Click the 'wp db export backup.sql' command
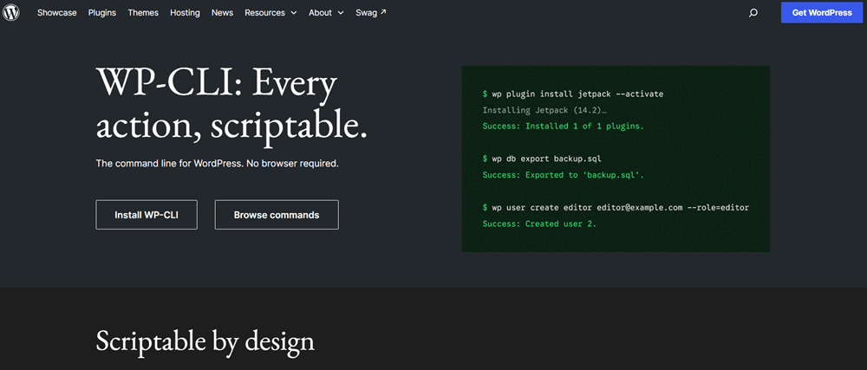Screen dimensions: 867x370 [542, 159]
